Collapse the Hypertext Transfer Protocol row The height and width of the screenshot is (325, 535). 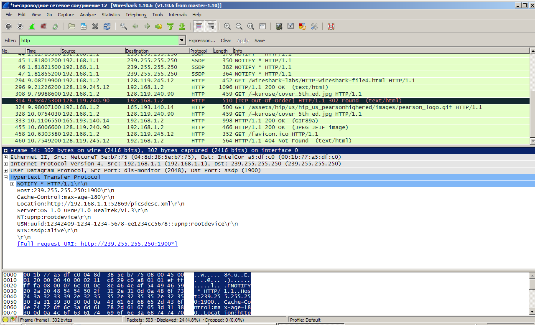pyautogui.click(x=5, y=177)
